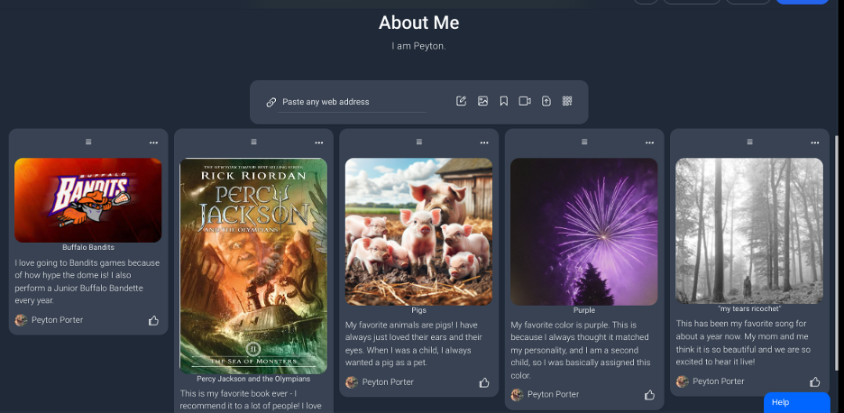This screenshot has height=413, width=844.
Task: Open the purple fireworks image
Action: [584, 232]
